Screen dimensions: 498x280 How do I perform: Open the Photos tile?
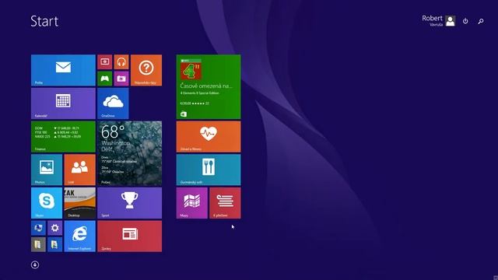[47, 170]
